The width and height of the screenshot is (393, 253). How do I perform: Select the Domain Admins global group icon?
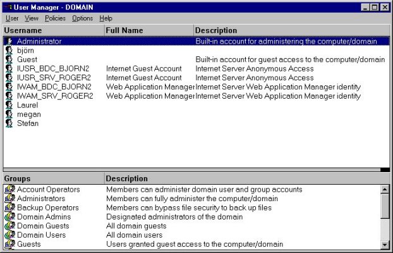[9, 217]
